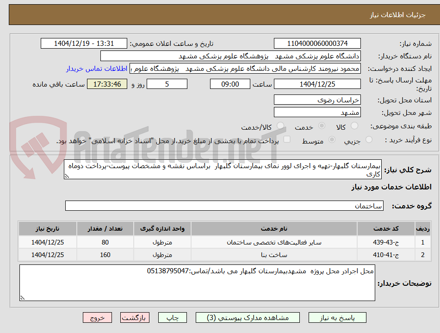The height and width of the screenshot is (333, 440).
Task: Click the service group field 'ساختمان'
Action: 224,206
